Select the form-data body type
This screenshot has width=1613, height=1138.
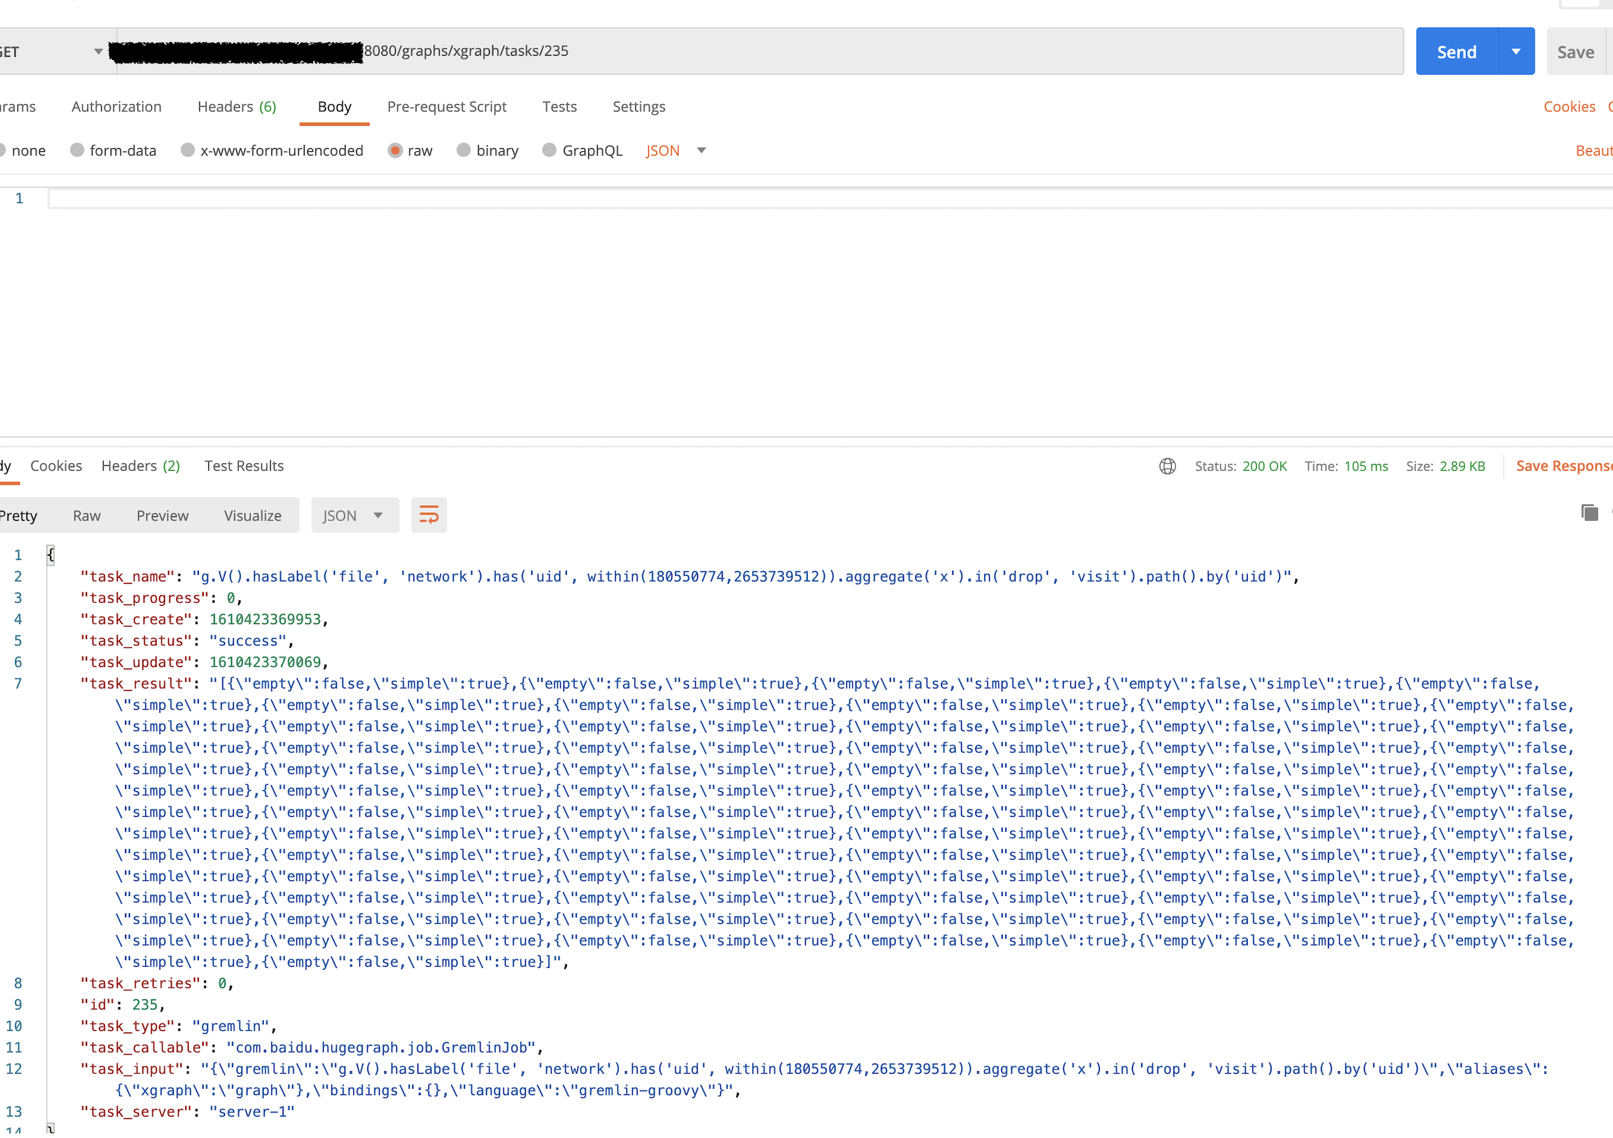[x=113, y=150]
